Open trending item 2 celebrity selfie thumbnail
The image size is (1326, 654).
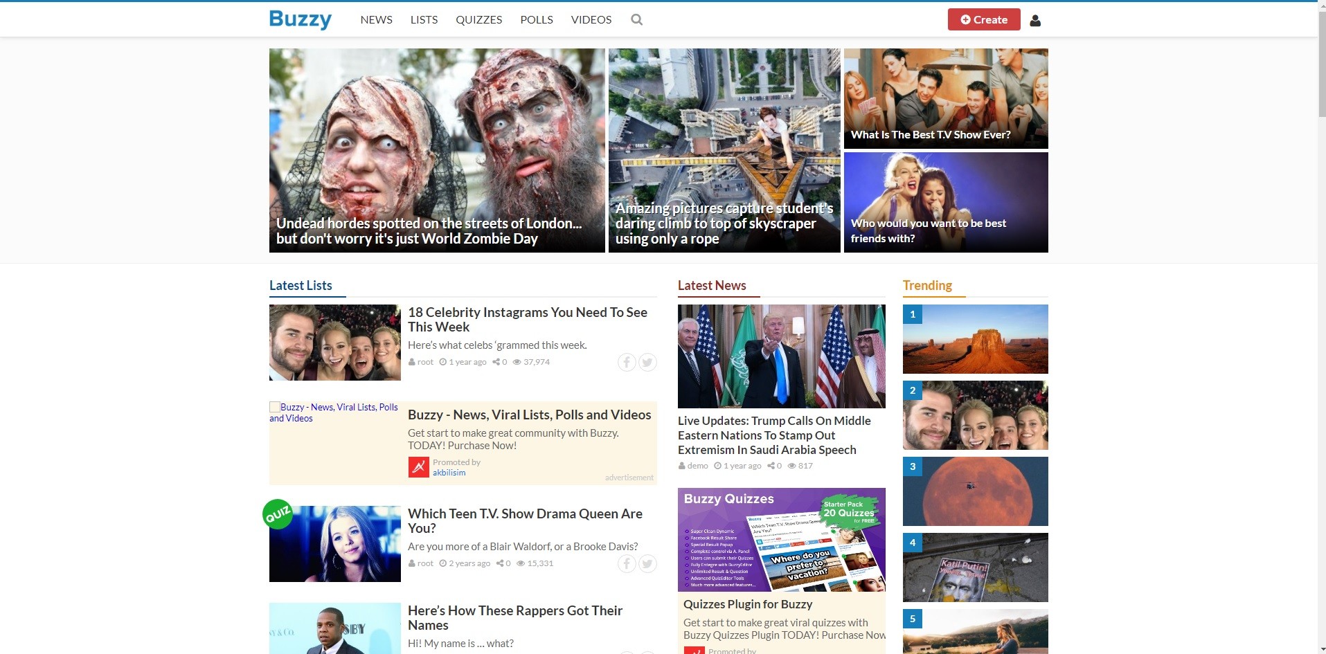tap(976, 415)
